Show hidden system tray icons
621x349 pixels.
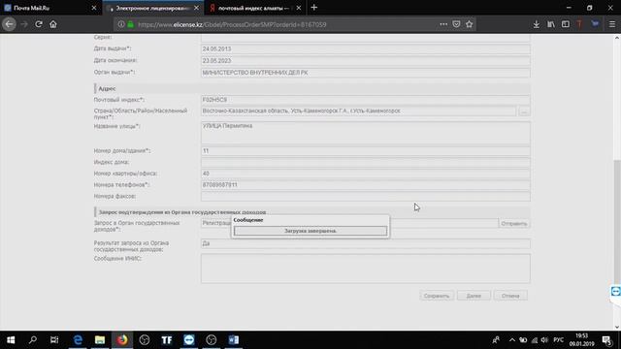coord(512,340)
